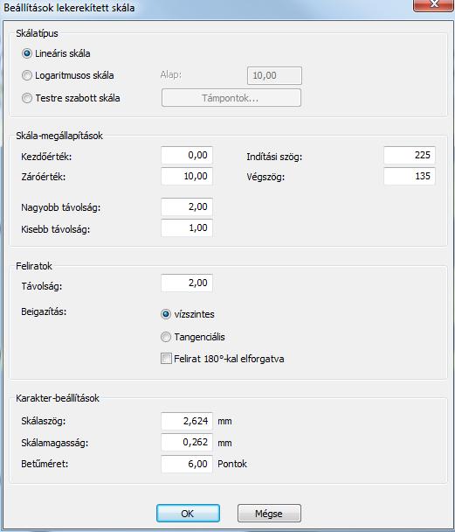Click the Betűméret input field
Viewport: 455px width, 532px height.
tap(187, 464)
